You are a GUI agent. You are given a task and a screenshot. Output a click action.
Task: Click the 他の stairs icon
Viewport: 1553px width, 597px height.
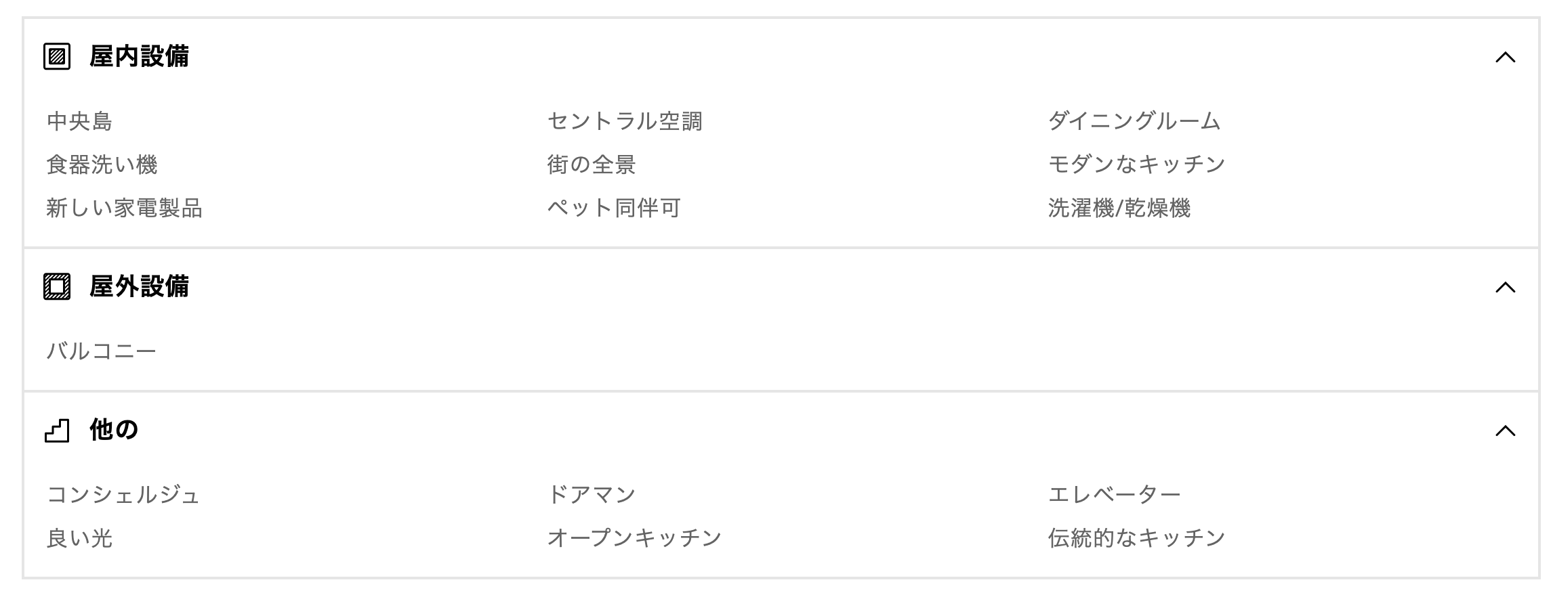point(57,430)
